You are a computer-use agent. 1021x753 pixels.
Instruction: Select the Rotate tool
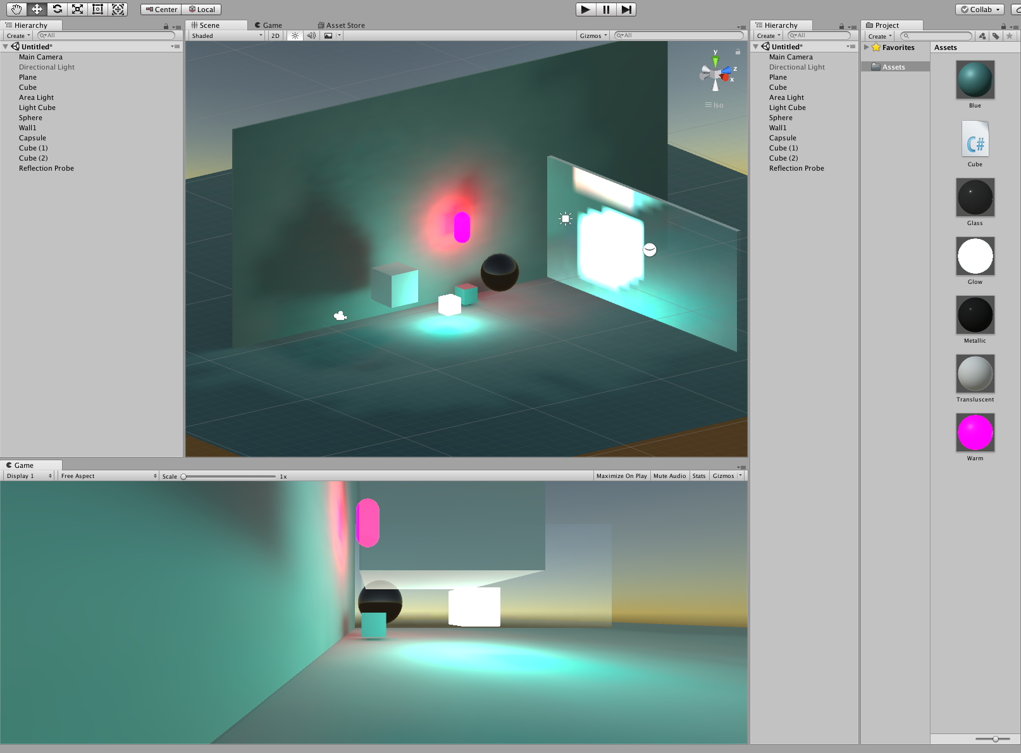56,9
